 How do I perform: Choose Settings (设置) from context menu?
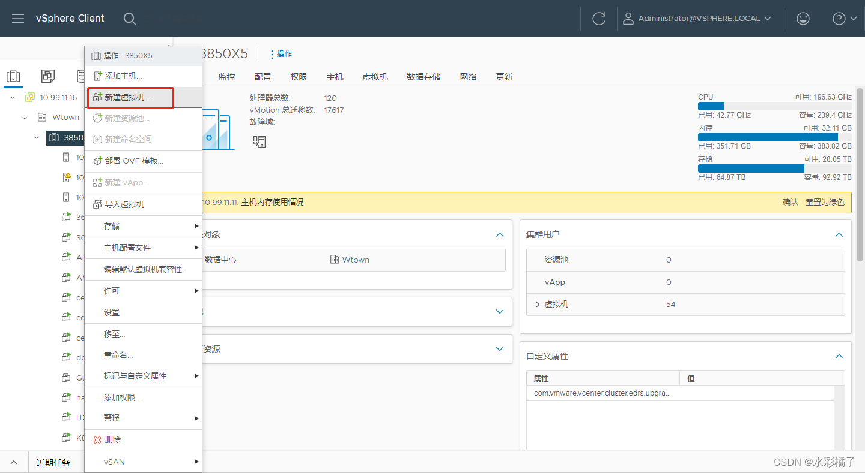143,312
